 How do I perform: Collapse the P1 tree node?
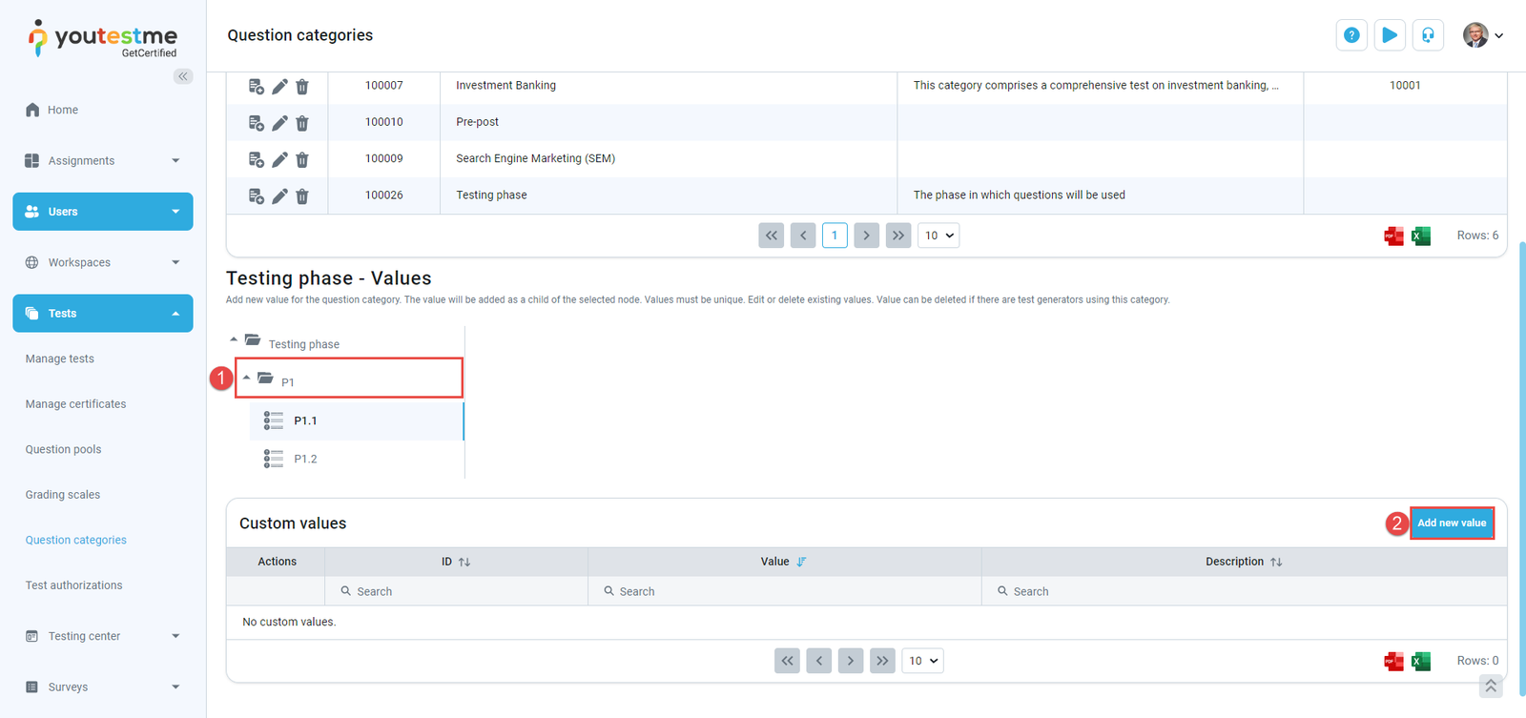pyautogui.click(x=247, y=379)
